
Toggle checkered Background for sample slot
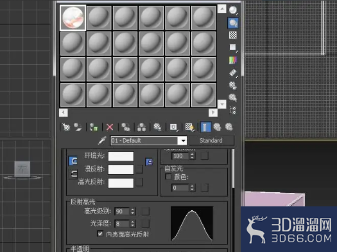click(x=233, y=35)
